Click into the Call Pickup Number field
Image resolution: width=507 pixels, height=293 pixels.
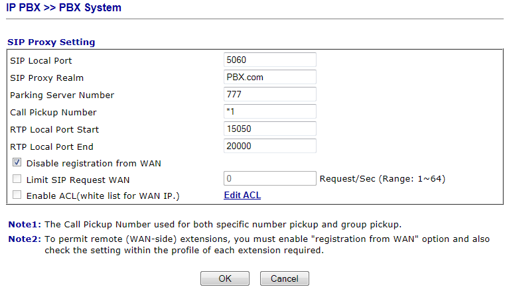(x=270, y=112)
